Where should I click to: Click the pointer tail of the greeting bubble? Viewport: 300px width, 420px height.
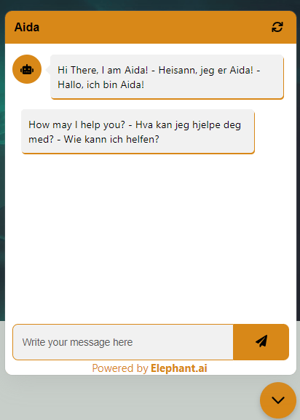tap(49, 70)
